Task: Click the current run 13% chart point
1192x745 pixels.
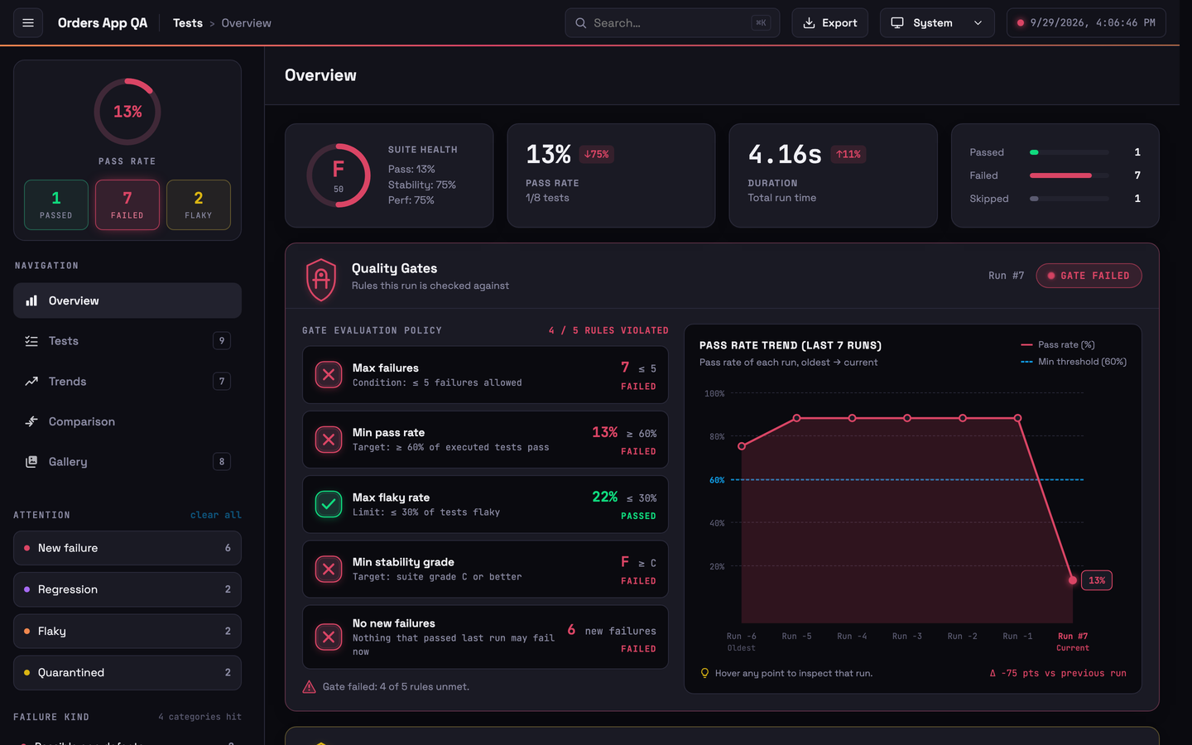Action: [x=1073, y=580]
